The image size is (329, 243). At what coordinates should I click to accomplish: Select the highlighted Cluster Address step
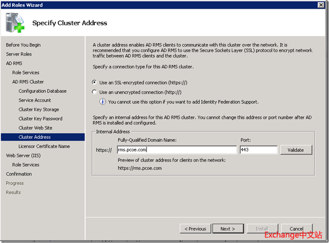tap(43, 137)
